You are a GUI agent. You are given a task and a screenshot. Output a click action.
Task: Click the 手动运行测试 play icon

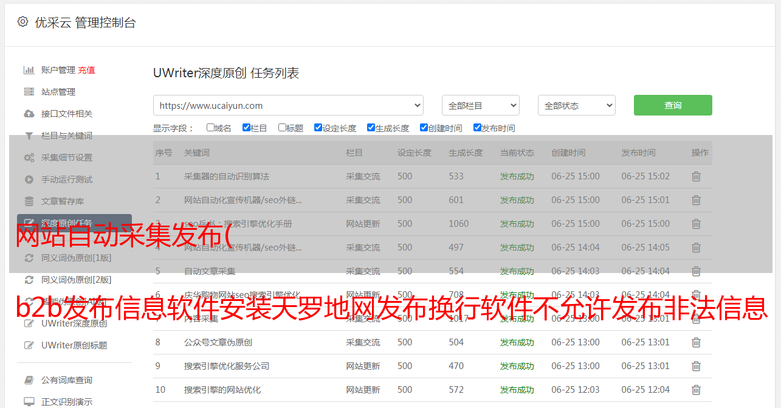[29, 179]
